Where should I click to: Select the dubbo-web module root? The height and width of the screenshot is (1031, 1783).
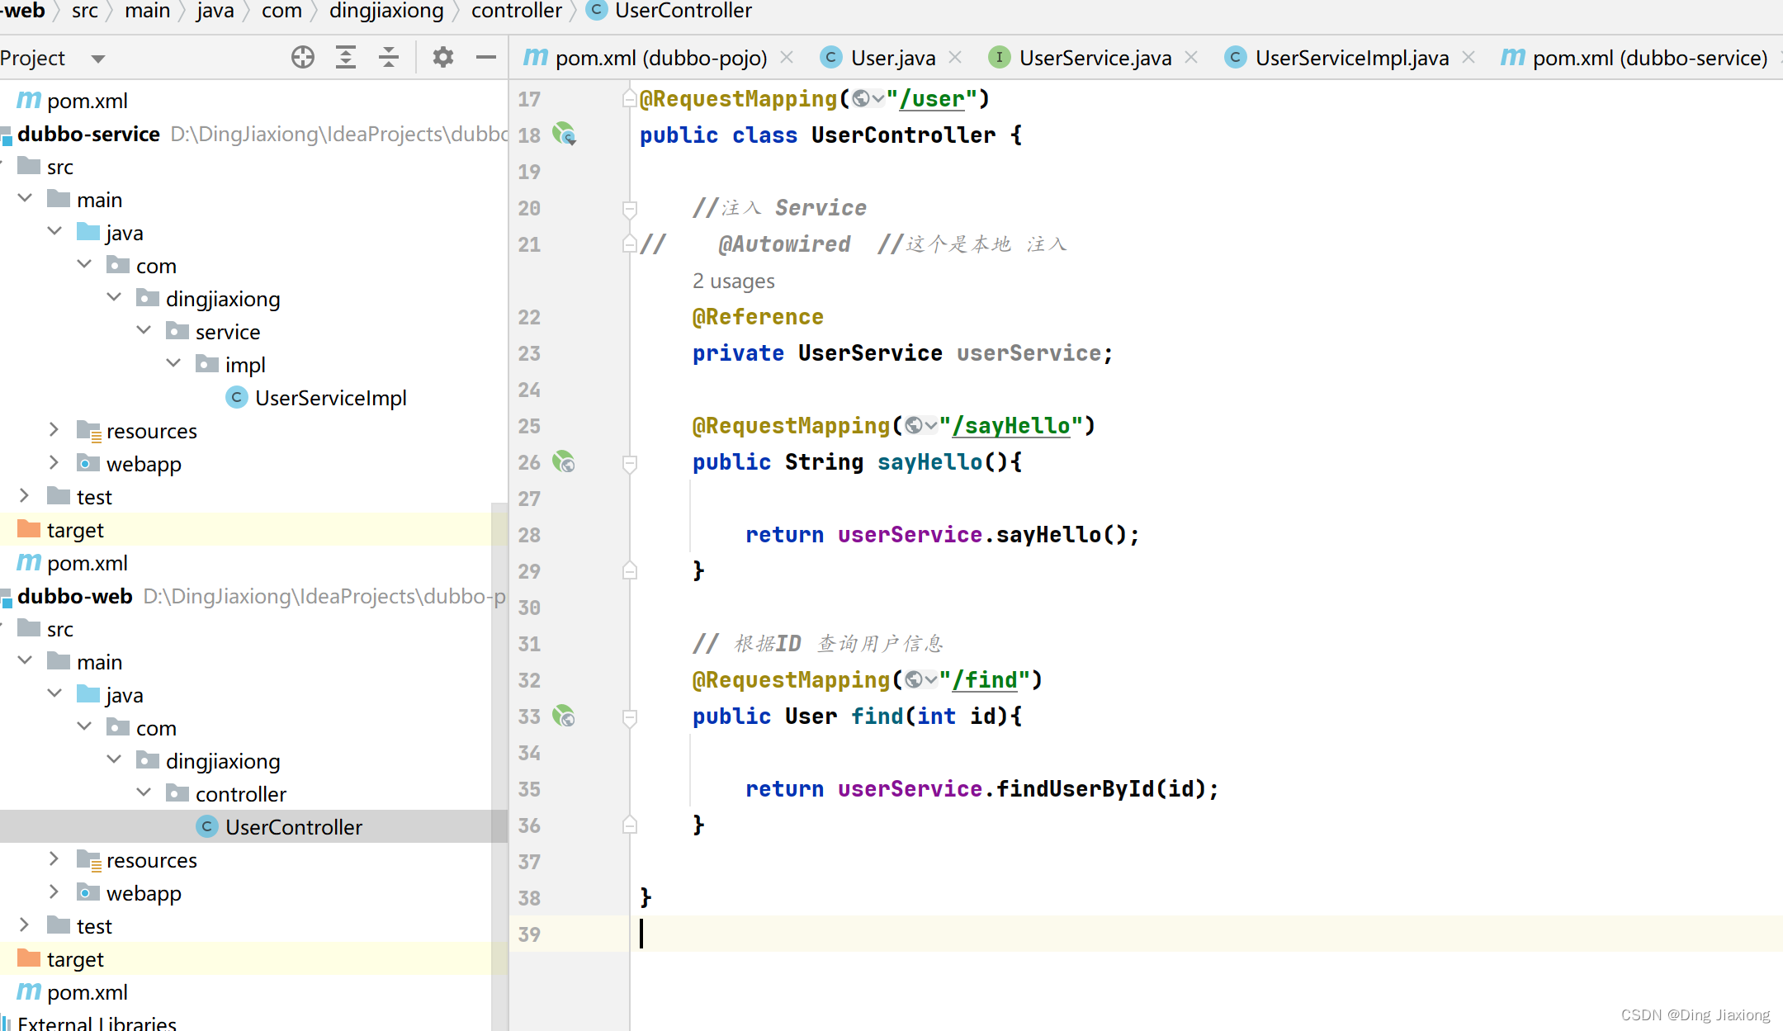(x=75, y=596)
